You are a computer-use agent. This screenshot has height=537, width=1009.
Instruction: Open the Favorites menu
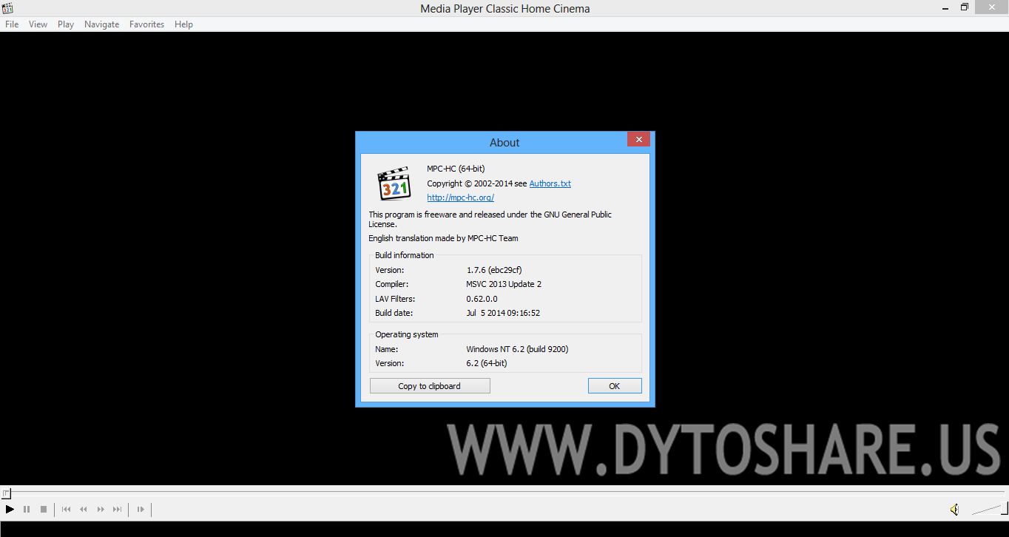146,24
